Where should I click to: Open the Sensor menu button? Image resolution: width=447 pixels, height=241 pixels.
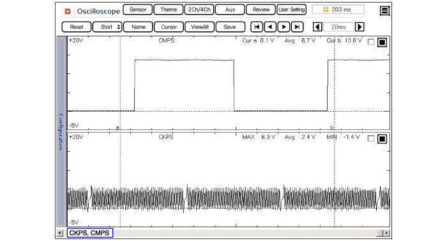(138, 10)
